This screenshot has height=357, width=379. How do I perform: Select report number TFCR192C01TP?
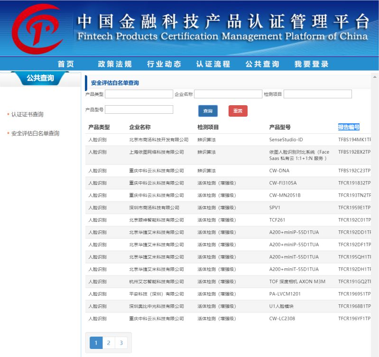[x=354, y=220]
